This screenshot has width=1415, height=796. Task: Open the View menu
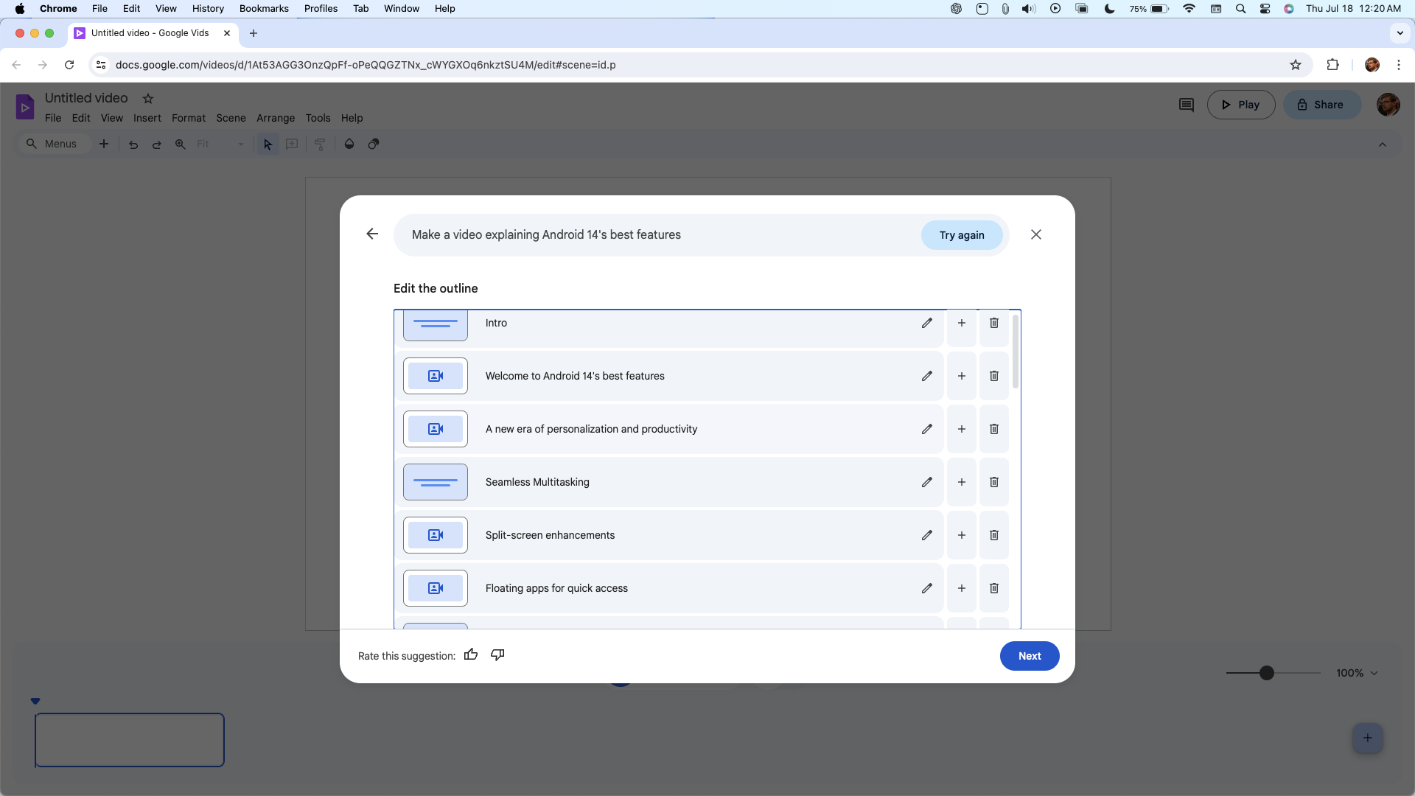[112, 118]
